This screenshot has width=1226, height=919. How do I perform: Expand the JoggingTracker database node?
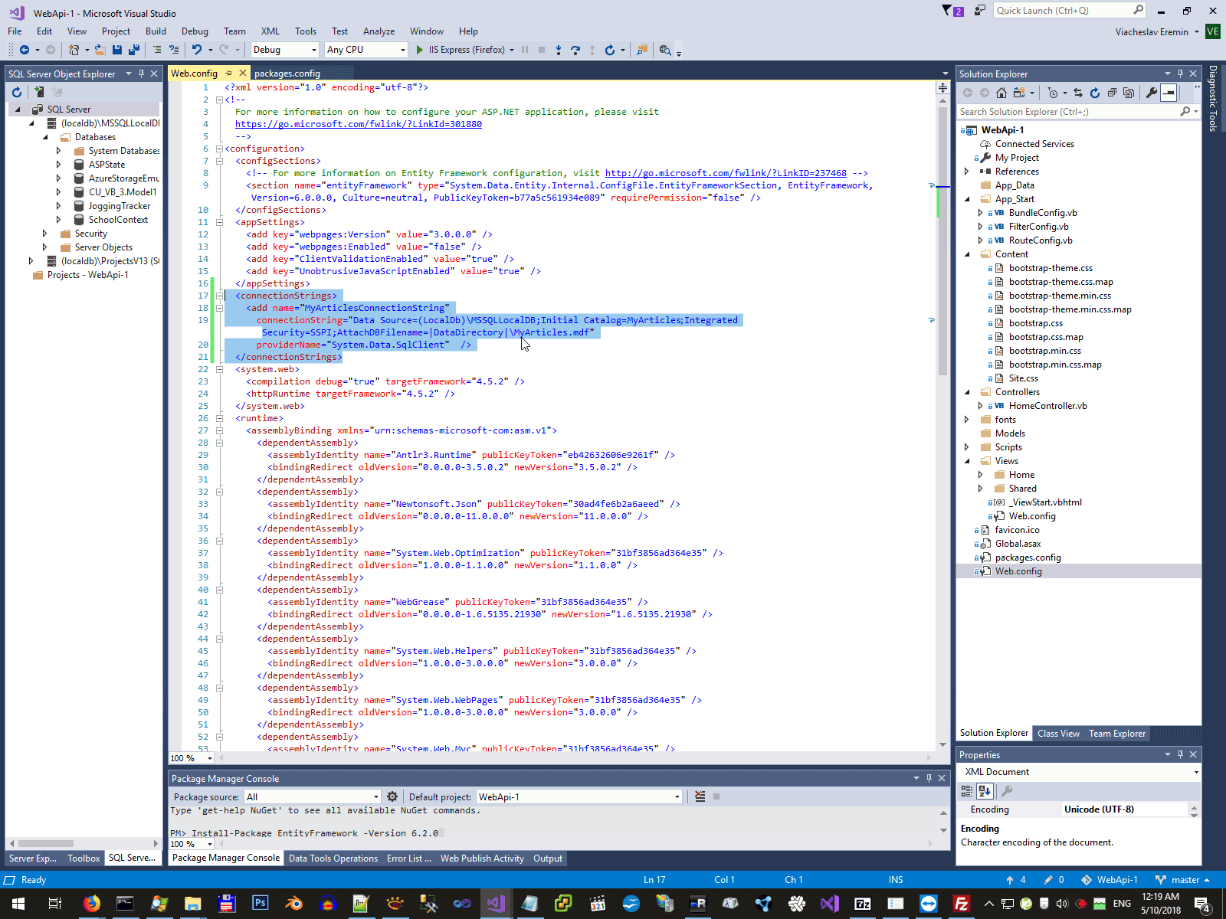click(58, 206)
